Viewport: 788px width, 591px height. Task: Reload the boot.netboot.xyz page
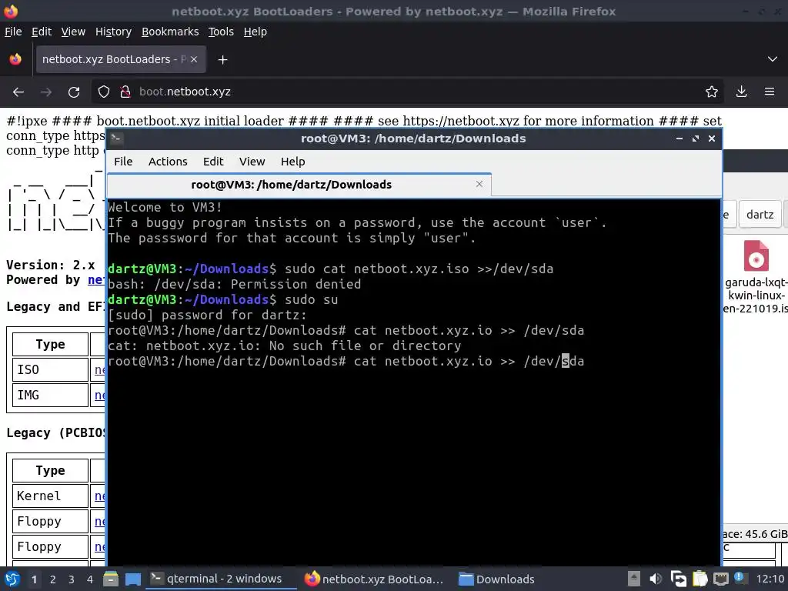click(74, 92)
